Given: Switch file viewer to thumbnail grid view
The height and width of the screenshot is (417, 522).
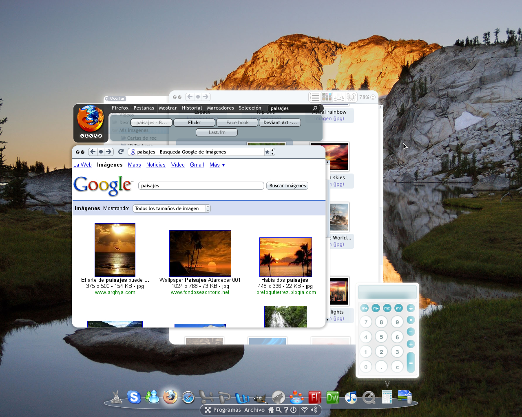Looking at the screenshot, I should 327,97.
